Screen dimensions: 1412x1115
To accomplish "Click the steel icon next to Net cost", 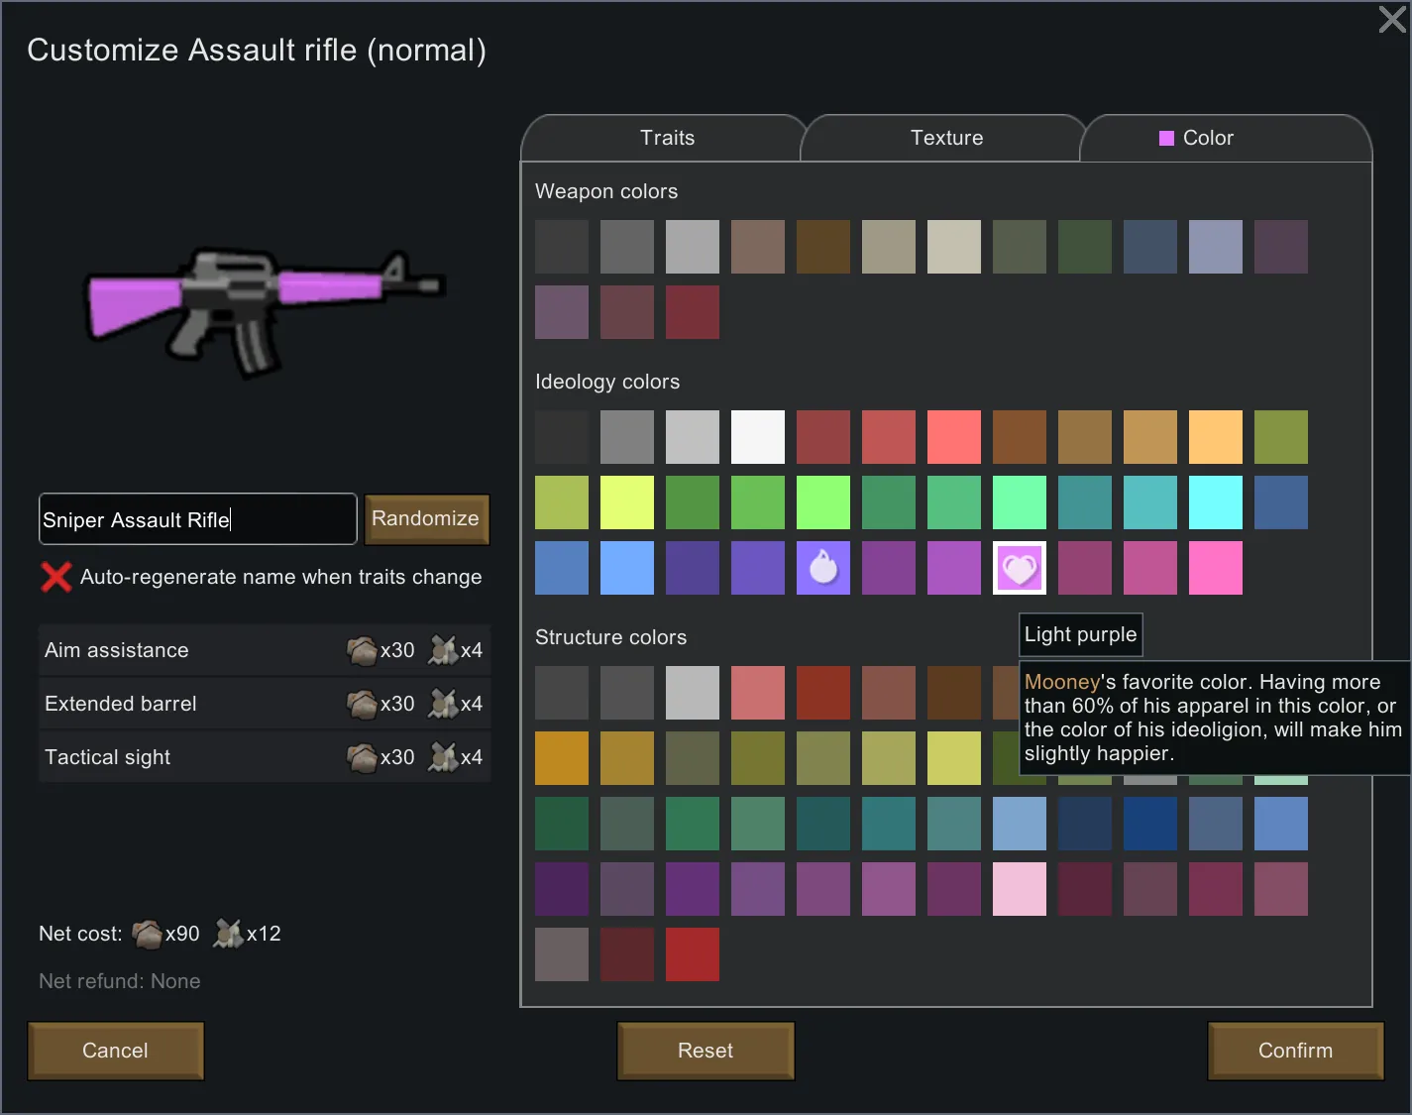I will click(147, 934).
